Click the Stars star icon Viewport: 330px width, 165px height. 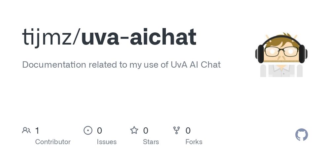click(134, 130)
